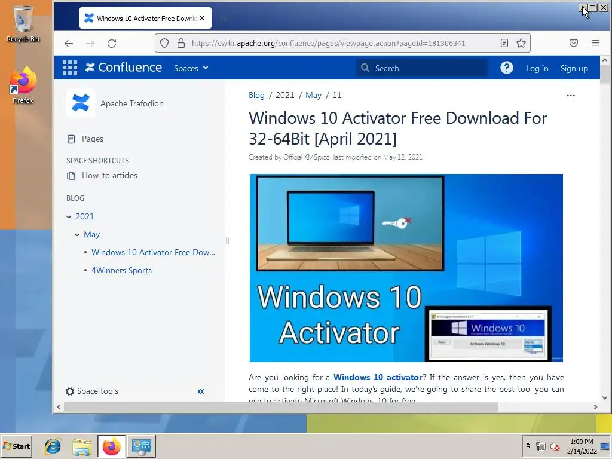Viewport: 612px width, 459px height.
Task: Go back with the browser back arrow
Action: pos(69,43)
